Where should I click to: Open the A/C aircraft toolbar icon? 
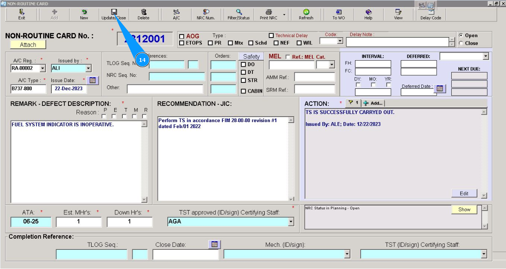(x=176, y=12)
